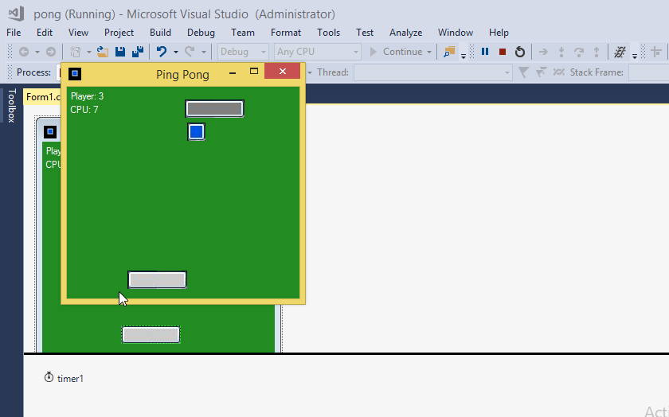The height and width of the screenshot is (417, 669).
Task: Undo the last action
Action: point(161,52)
